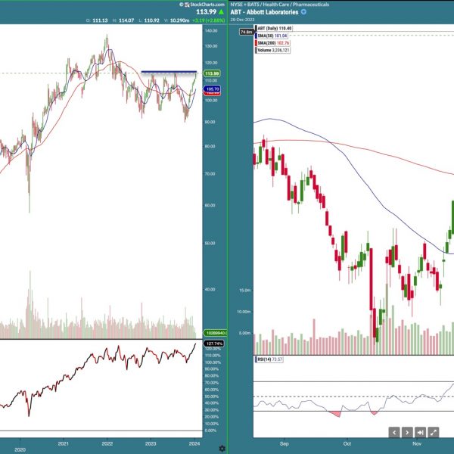The width and height of the screenshot is (454, 454).
Task: Click the Sep label on daily chart axis
Action: 285,443
